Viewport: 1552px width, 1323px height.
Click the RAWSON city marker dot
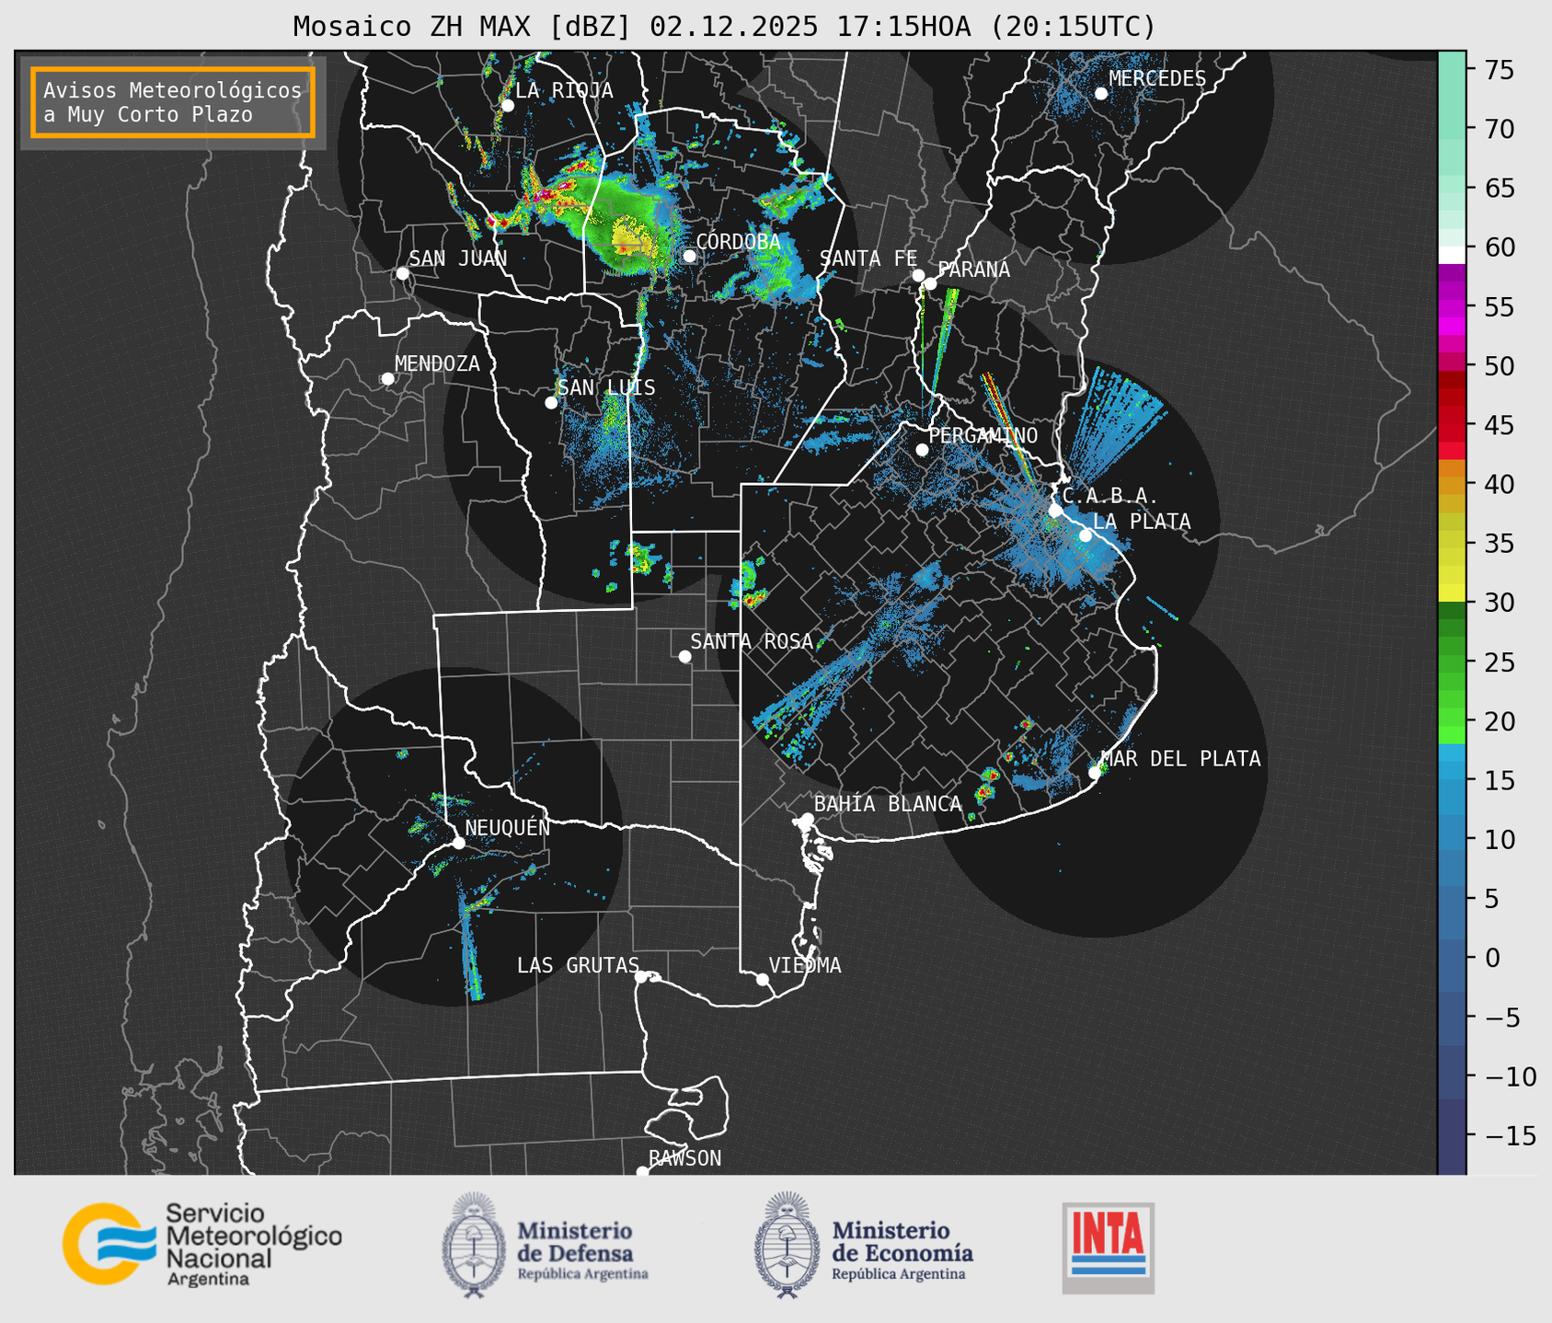pos(642,1172)
